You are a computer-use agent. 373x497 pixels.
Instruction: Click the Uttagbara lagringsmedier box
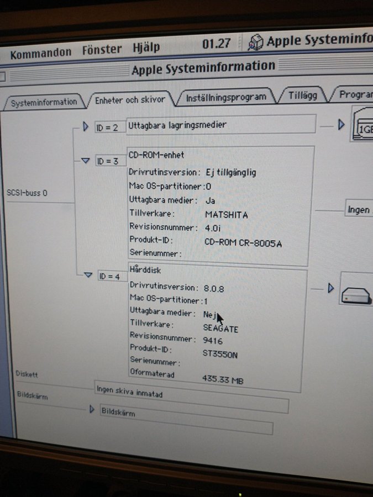(x=221, y=125)
